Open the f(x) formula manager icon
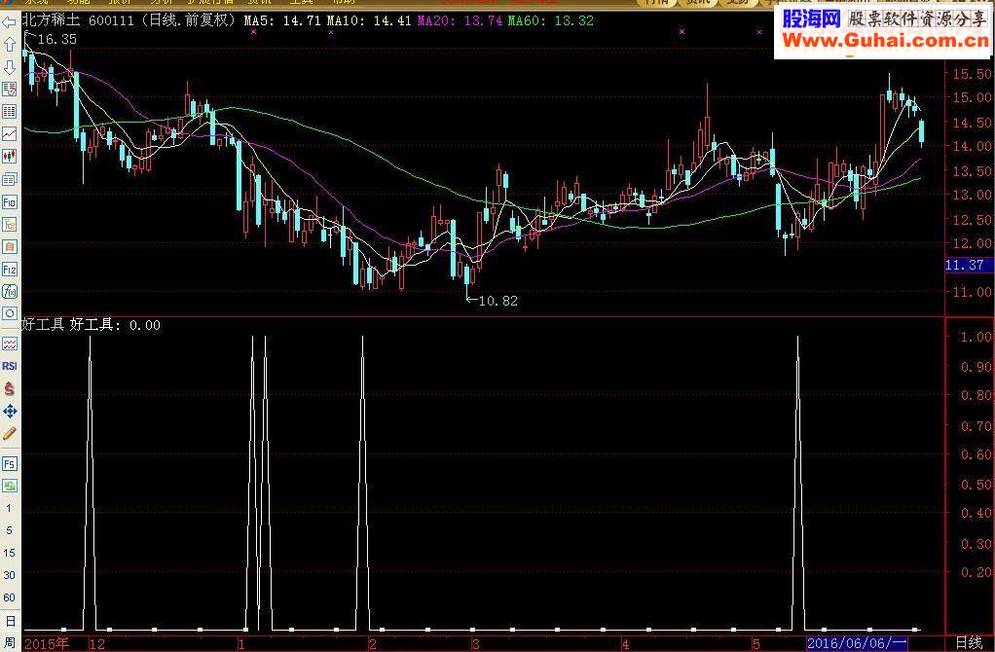995x652 pixels. (x=9, y=292)
